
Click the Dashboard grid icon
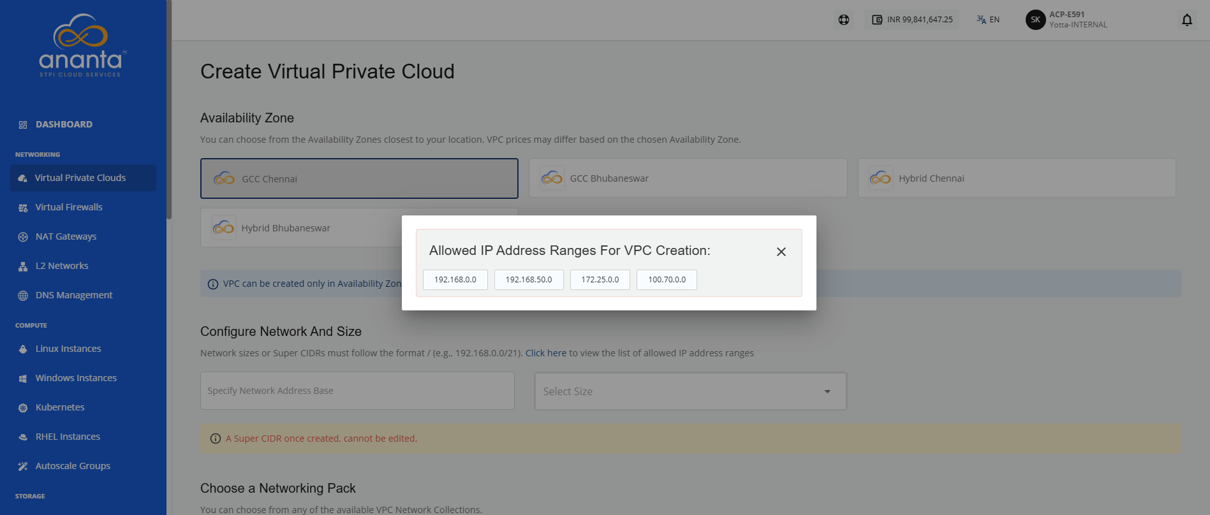point(23,125)
